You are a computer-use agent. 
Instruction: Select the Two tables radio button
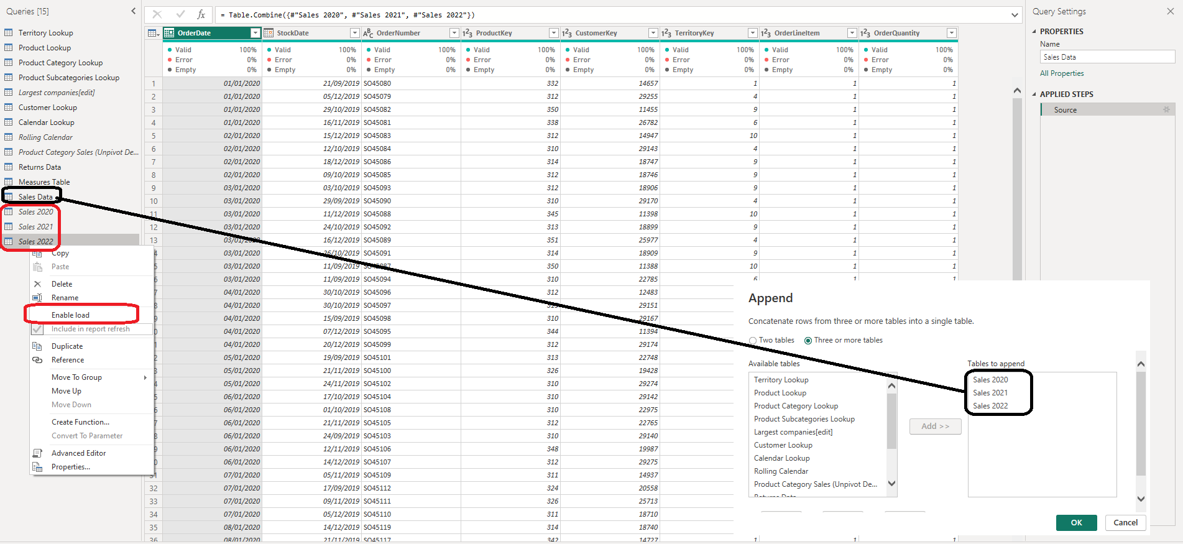coord(753,341)
